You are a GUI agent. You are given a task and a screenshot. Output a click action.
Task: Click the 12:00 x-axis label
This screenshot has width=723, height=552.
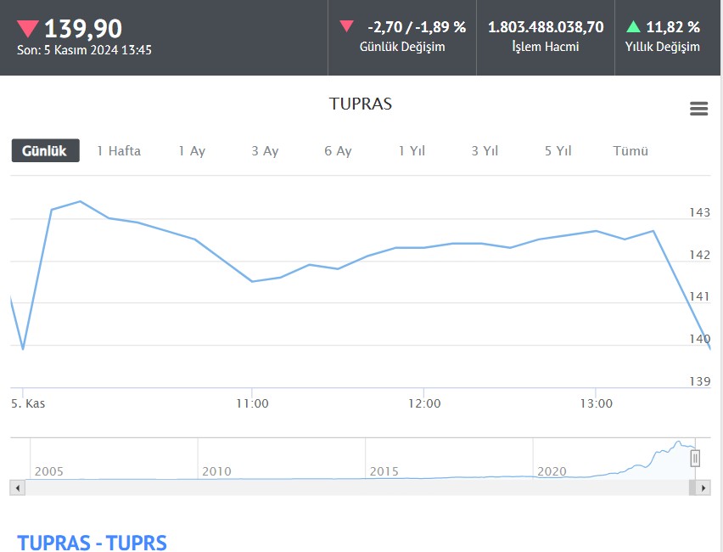click(x=424, y=404)
